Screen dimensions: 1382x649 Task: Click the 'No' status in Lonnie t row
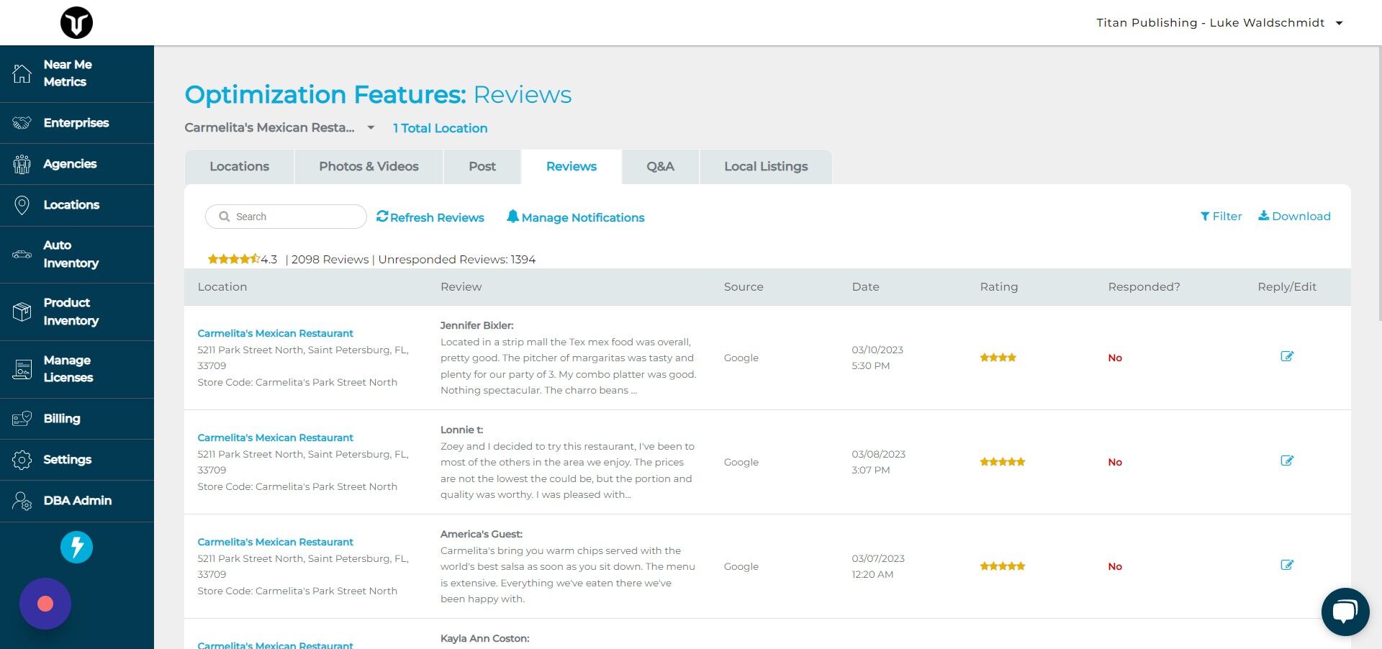pos(1115,462)
